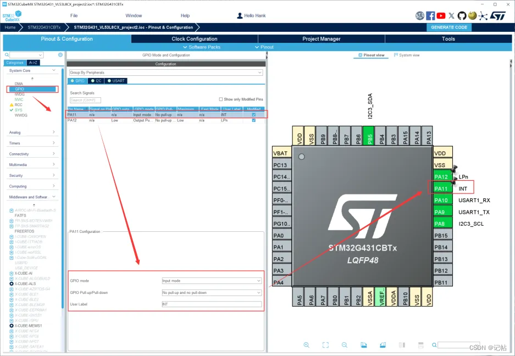
Task: Open the Help menu
Action: click(x=185, y=15)
